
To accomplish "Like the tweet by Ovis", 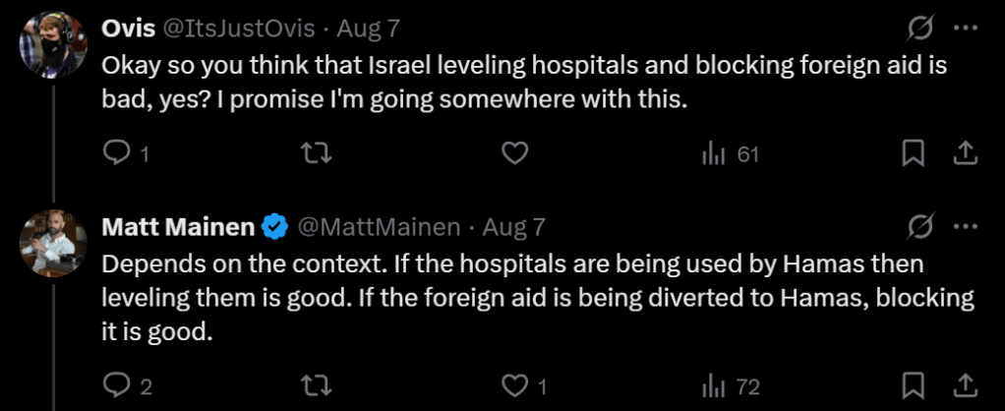I will click(515, 152).
